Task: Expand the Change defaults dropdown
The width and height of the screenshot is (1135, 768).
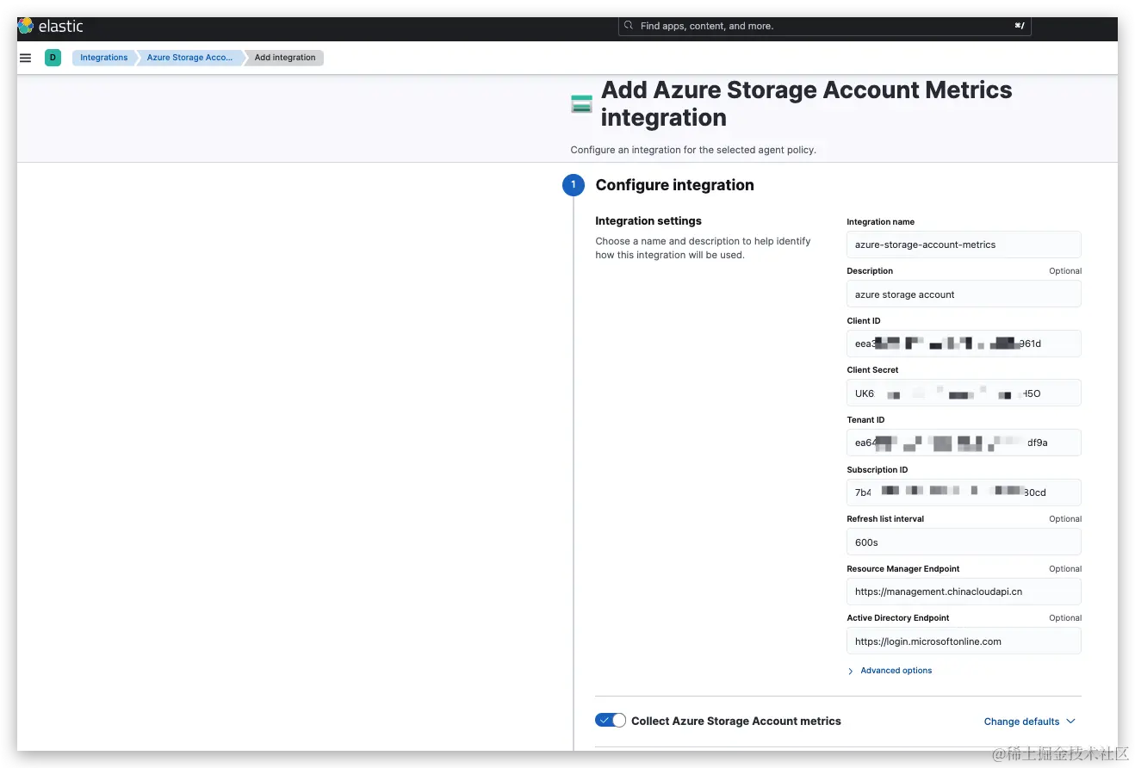Action: (1029, 722)
